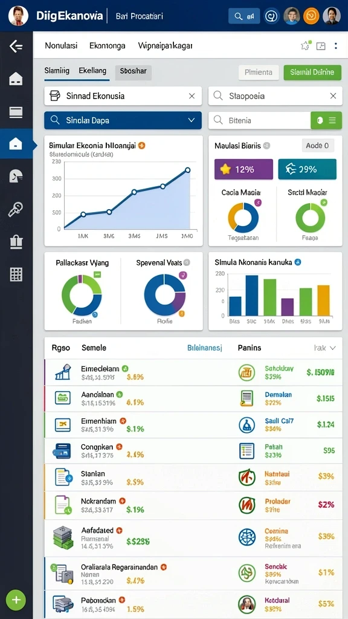Open the three-dot vertical menu
This screenshot has width=348, height=619.
tap(336, 46)
